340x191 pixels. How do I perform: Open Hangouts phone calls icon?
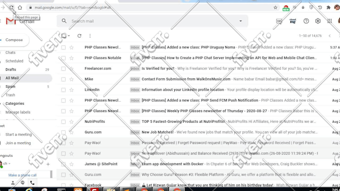coord(32,183)
